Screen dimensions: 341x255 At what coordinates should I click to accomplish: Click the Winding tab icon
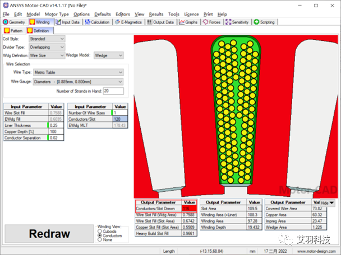pyautogui.click(x=33, y=22)
